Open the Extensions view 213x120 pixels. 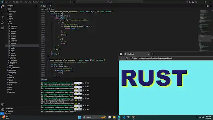3,28
